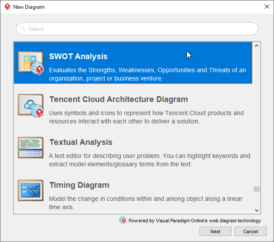Click the empty scrollbar track above thumb
The width and height of the screenshot is (274, 242).
[x=257, y=114]
